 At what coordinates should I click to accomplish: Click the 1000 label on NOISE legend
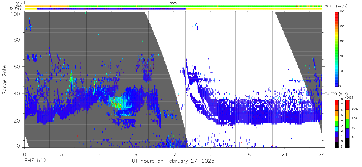coord(354,118)
